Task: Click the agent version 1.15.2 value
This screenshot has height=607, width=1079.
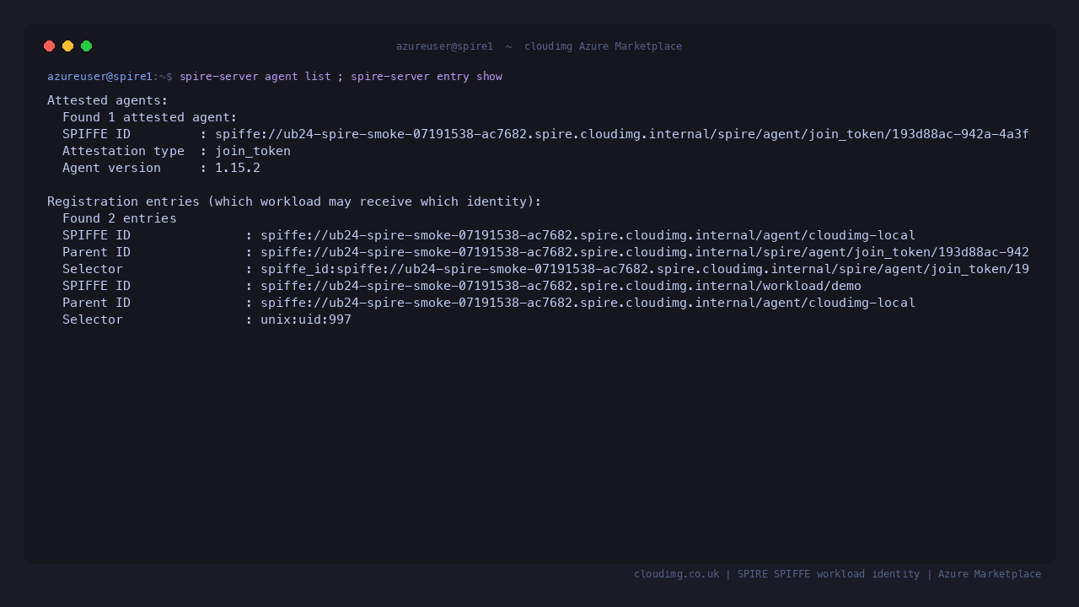Action: pyautogui.click(x=238, y=168)
